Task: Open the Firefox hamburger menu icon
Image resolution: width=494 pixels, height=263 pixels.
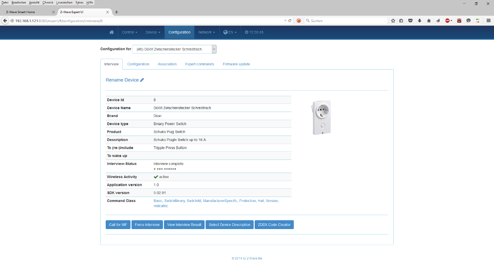Action: pyautogui.click(x=488, y=20)
